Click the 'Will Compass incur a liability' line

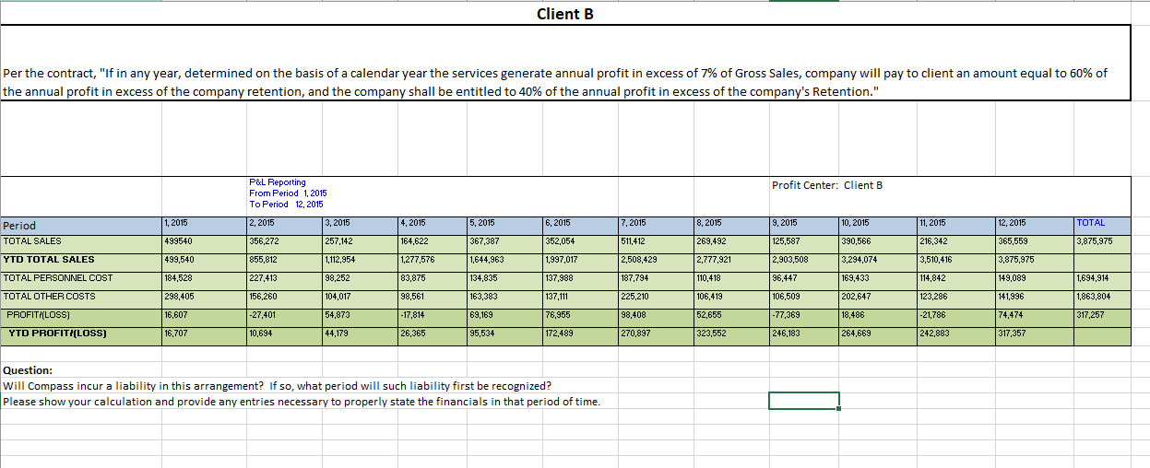tap(278, 385)
